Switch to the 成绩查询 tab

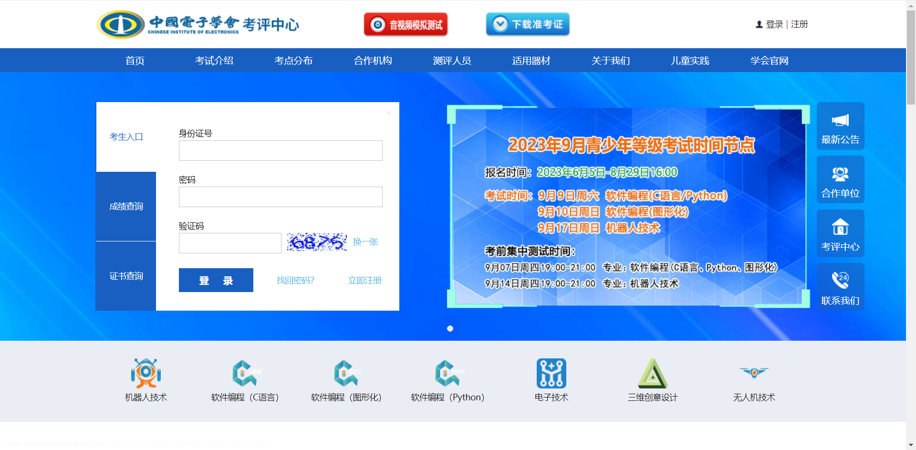click(125, 206)
